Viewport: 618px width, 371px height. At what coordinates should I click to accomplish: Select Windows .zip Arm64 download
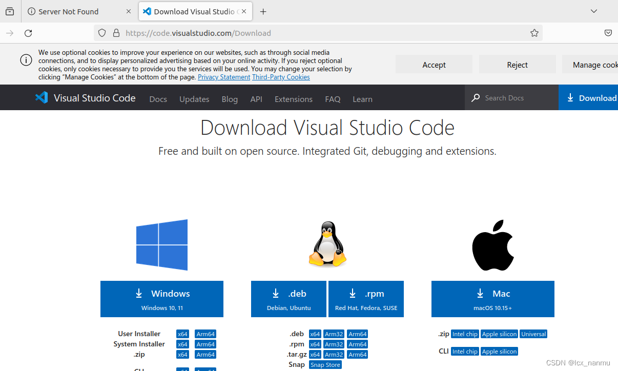205,355
